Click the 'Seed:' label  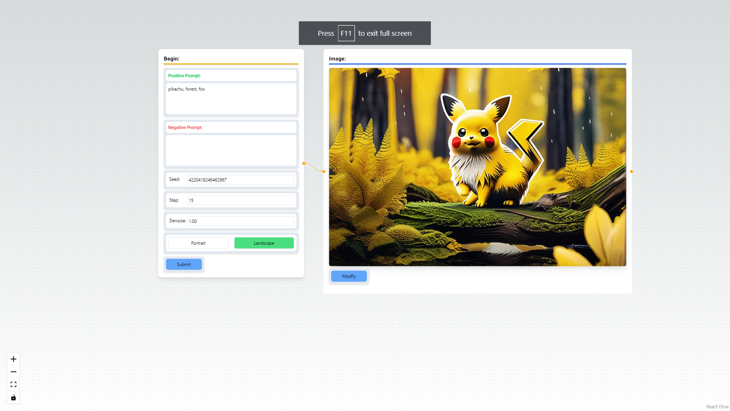[x=175, y=179]
